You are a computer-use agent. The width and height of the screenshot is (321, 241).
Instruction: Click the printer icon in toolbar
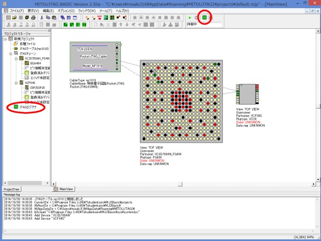(x=34, y=18)
